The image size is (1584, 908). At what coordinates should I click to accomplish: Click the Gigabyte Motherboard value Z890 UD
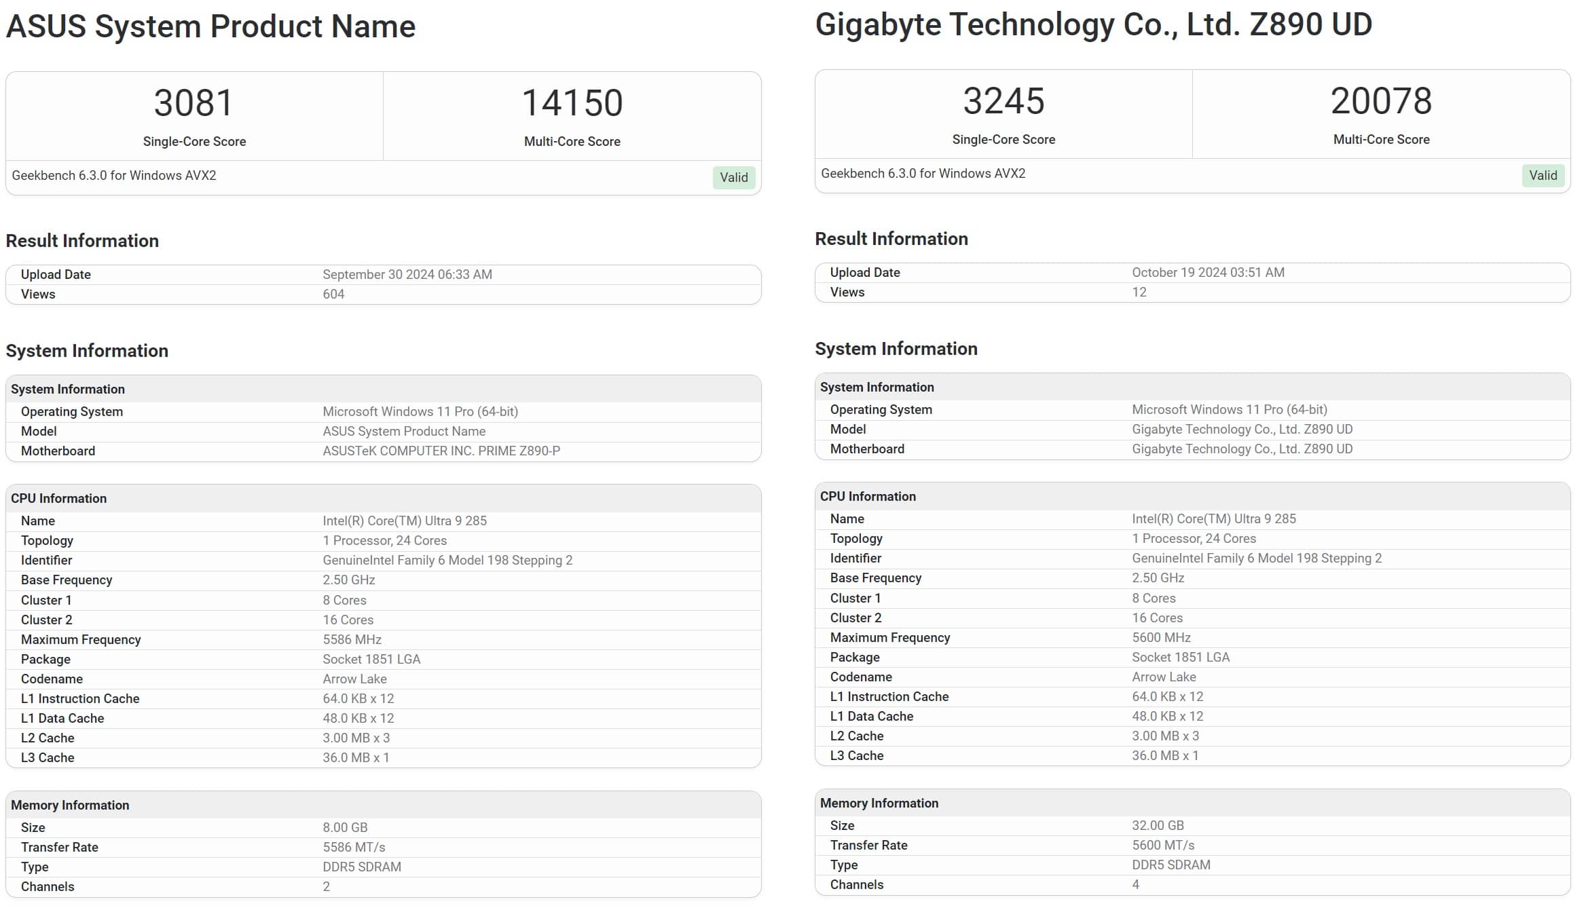point(1242,449)
